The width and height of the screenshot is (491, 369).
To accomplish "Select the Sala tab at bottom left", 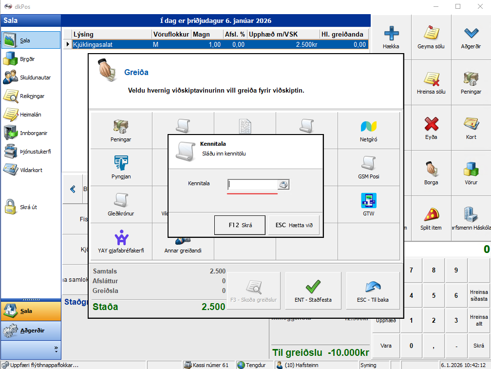I will point(30,311).
